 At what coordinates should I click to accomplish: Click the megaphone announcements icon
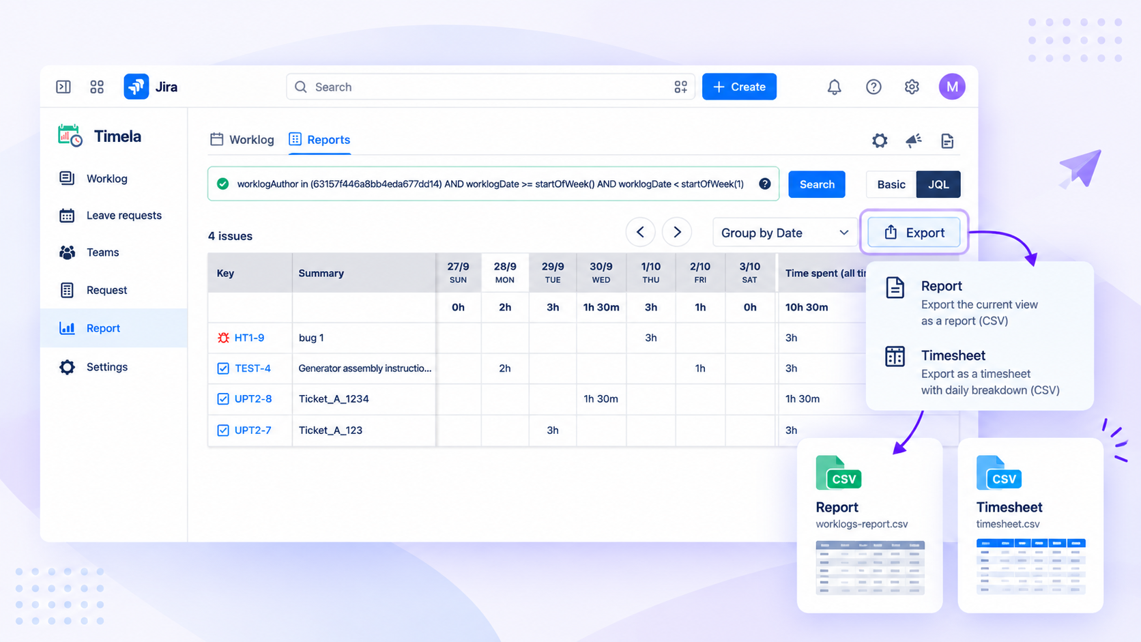click(913, 141)
